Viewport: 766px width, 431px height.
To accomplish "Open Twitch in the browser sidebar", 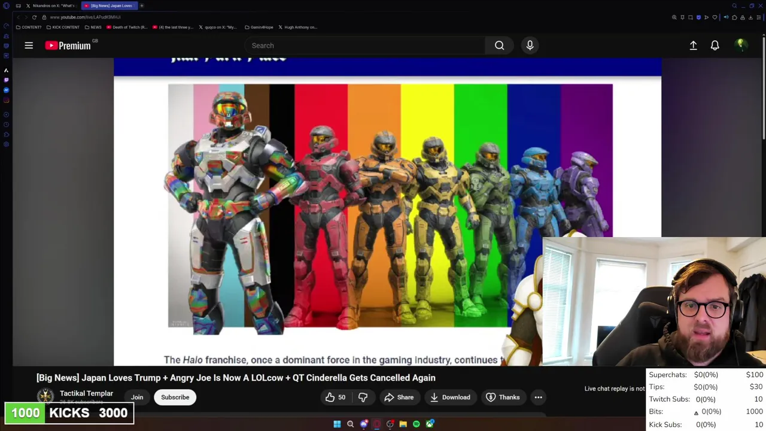I will pos(6,80).
